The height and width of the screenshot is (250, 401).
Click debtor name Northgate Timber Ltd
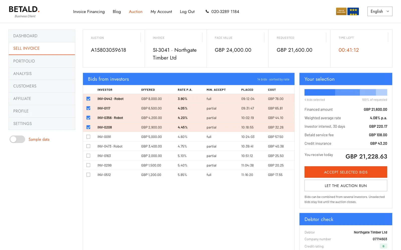(x=370, y=232)
